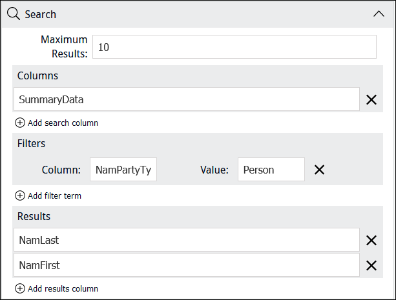Screen dimensions: 396x300
Task: Remove the SummaryData column with X
Action: (x=371, y=99)
